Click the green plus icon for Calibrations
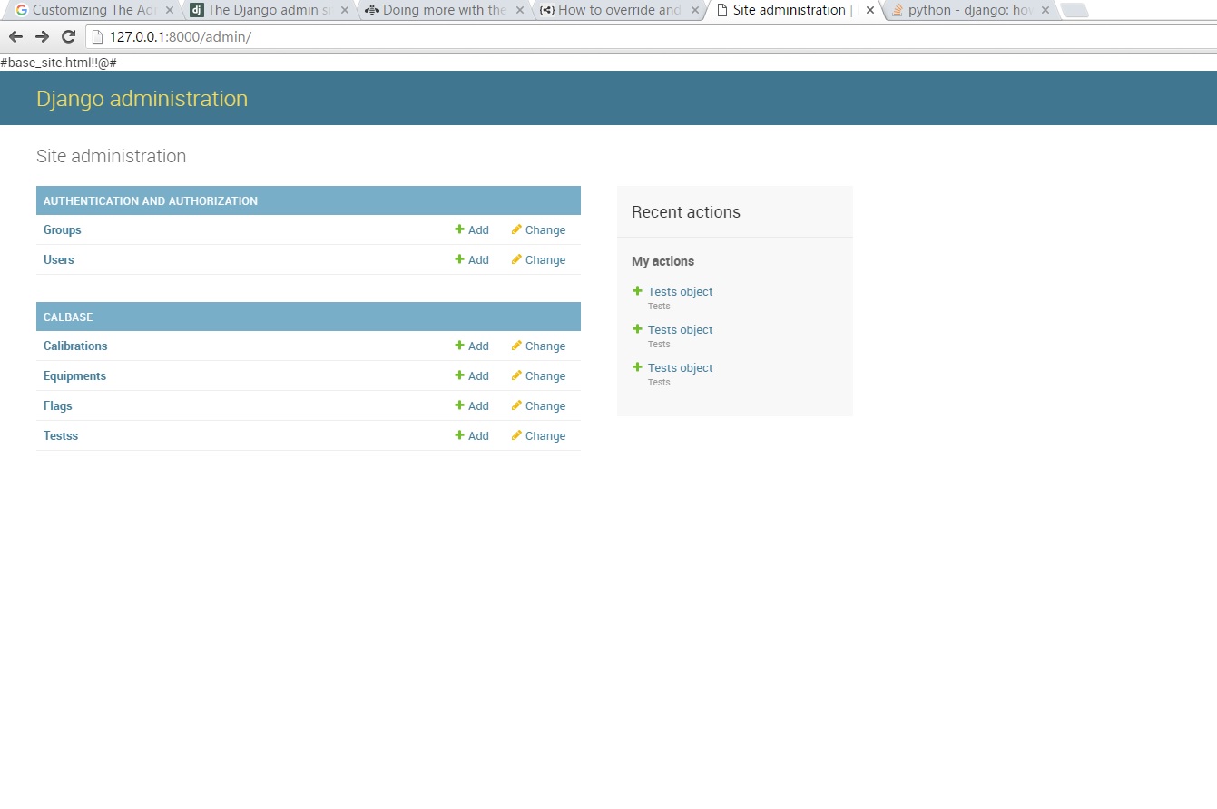 [x=459, y=346]
